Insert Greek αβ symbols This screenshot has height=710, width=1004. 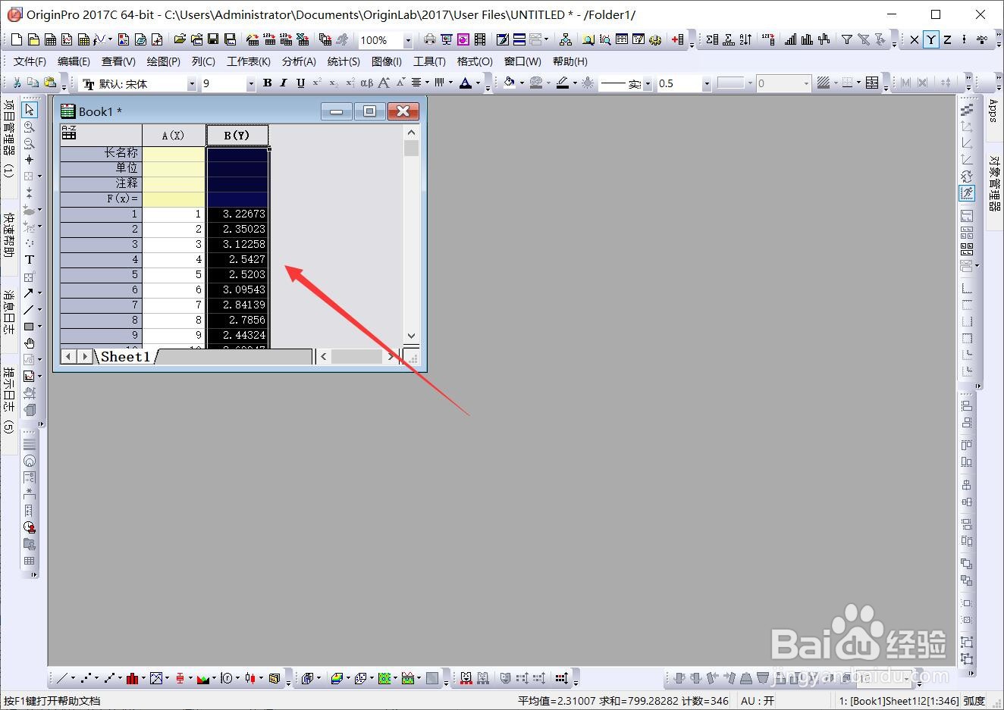tap(367, 83)
